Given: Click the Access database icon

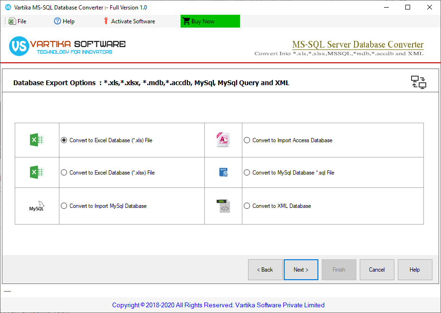Looking at the screenshot, I should 223,139.
